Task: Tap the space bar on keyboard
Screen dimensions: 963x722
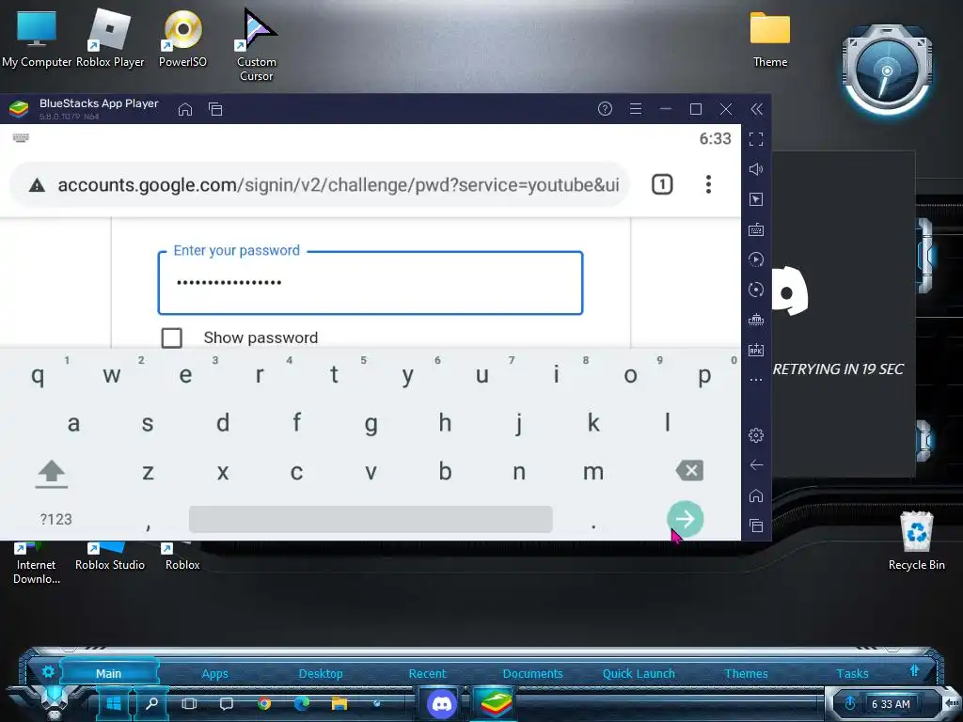Action: [371, 519]
